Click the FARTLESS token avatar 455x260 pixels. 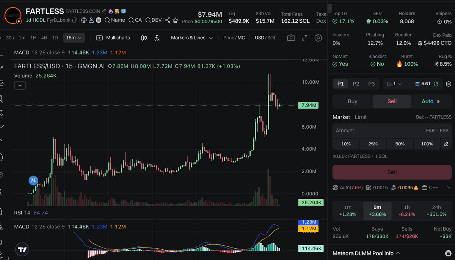pyautogui.click(x=13, y=15)
